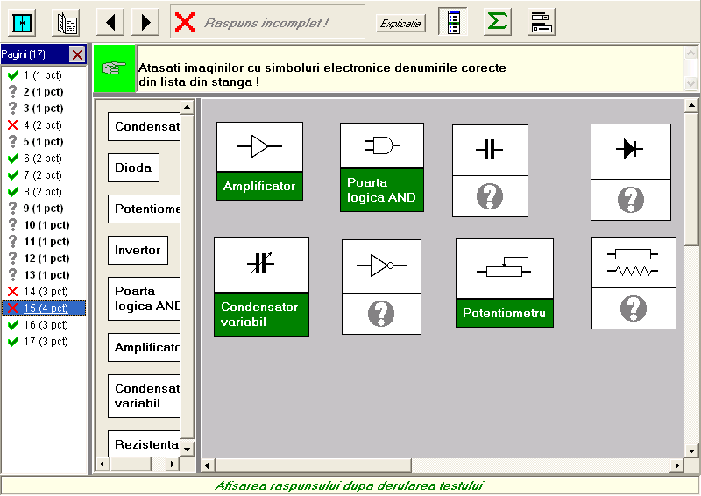Close the Pagini panel

tap(77, 54)
